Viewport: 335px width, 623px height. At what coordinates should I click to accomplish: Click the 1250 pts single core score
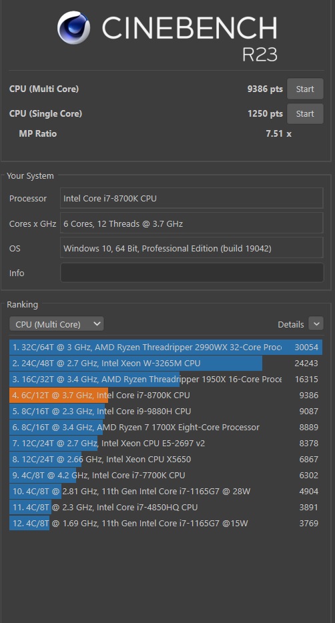(265, 113)
